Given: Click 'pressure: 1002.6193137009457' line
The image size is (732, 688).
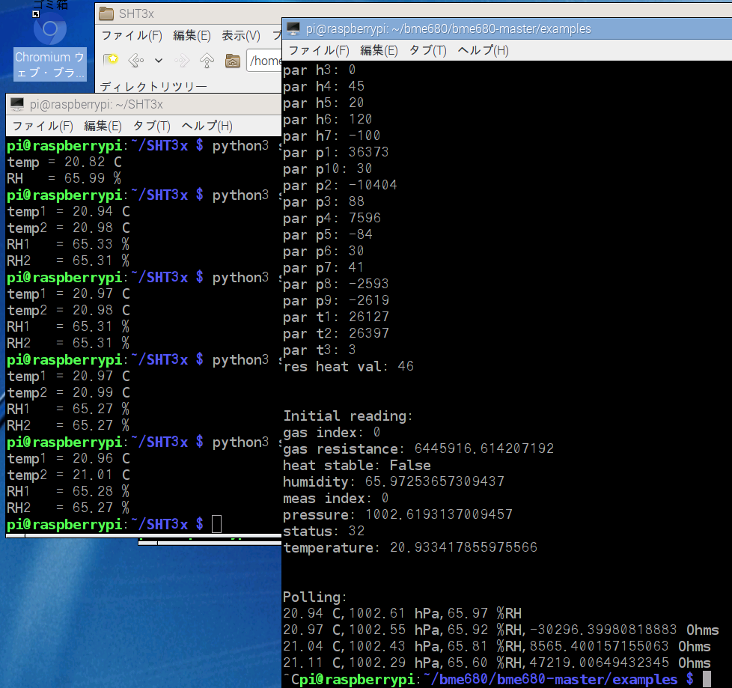Looking at the screenshot, I should (397, 515).
